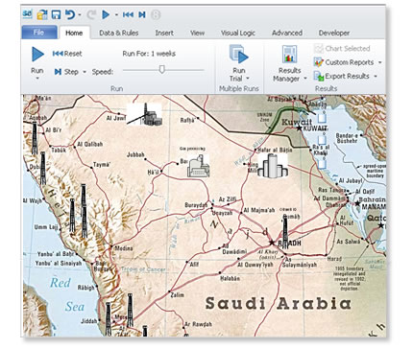Open the Visual Logic tab

238,33
